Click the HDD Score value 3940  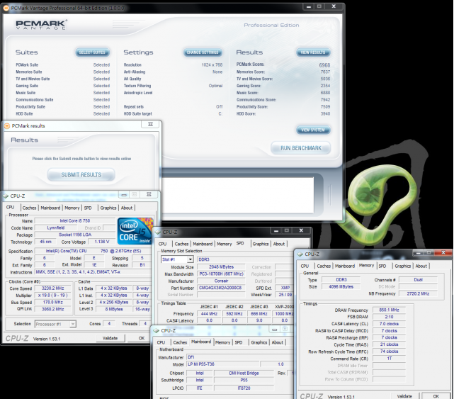tap(325, 114)
